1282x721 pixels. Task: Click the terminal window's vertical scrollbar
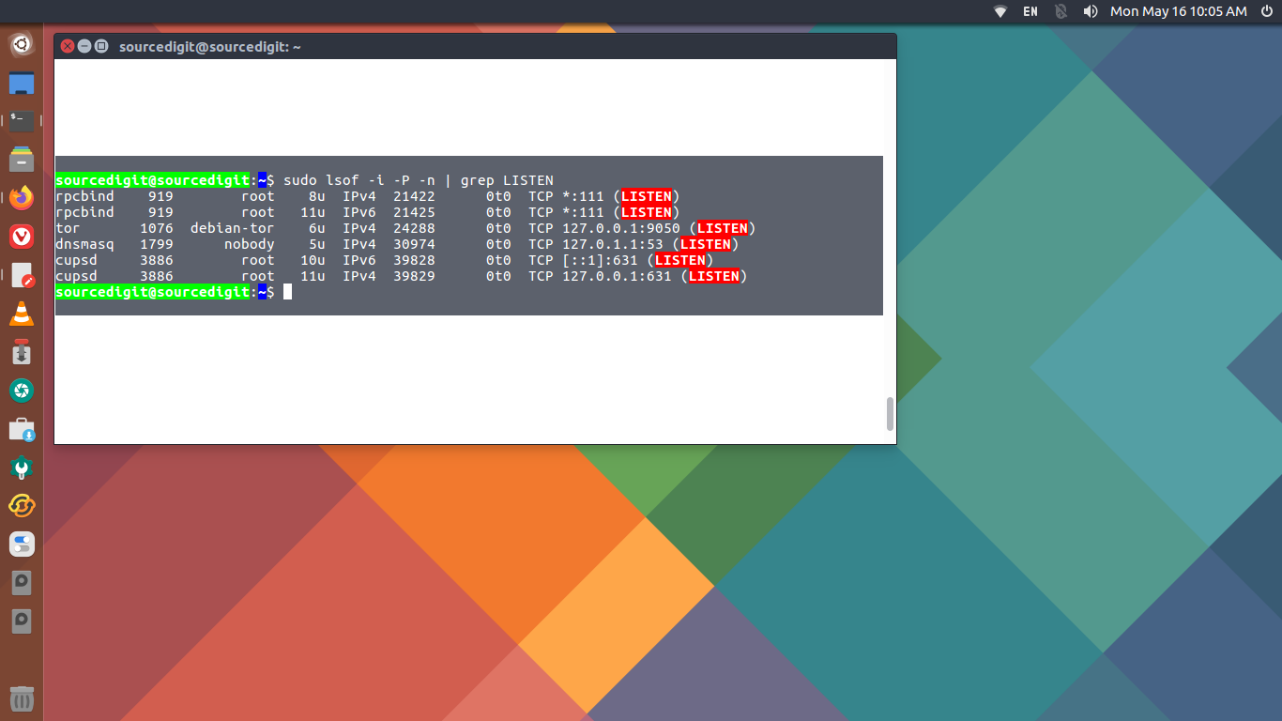(x=890, y=414)
